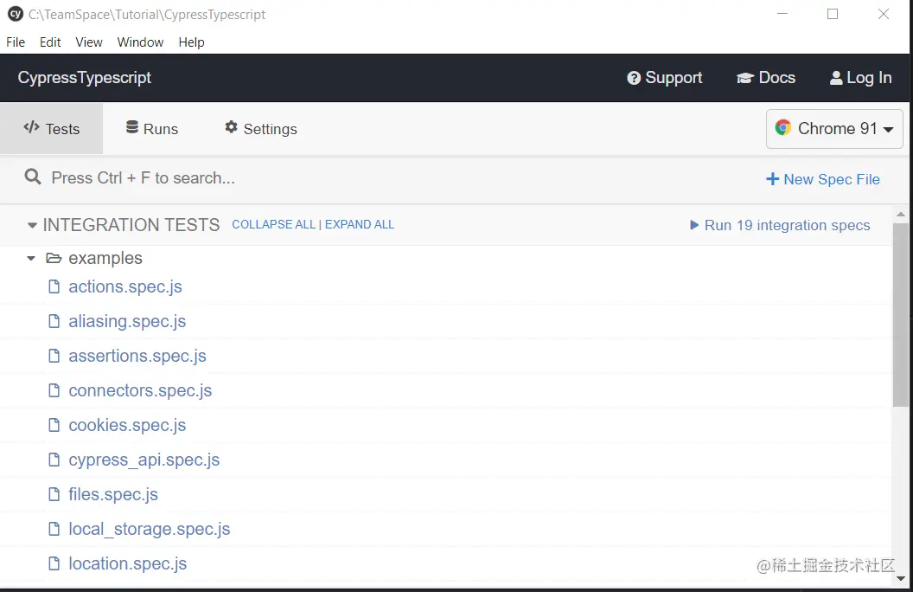Viewport: 913px width, 592px height.
Task: Maximize the Cypress window
Action: (x=833, y=14)
